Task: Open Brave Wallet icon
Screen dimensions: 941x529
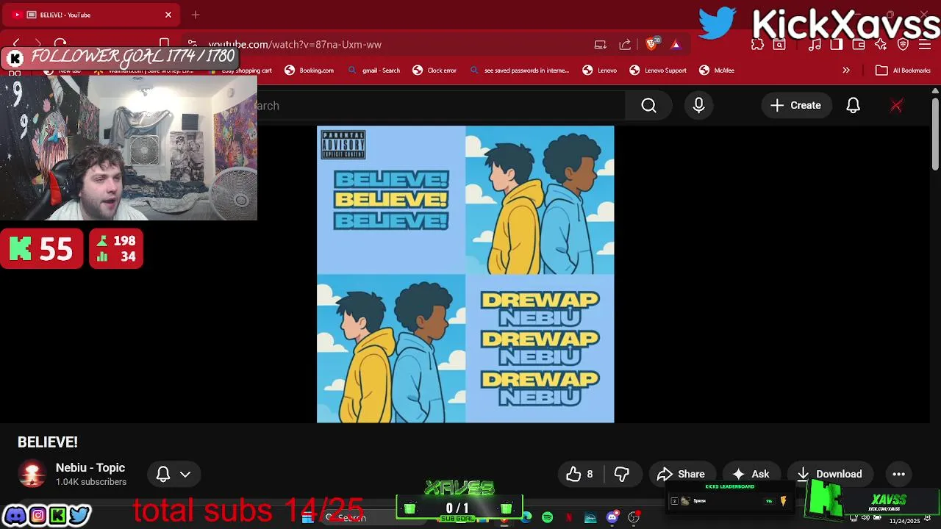Action: [858, 45]
